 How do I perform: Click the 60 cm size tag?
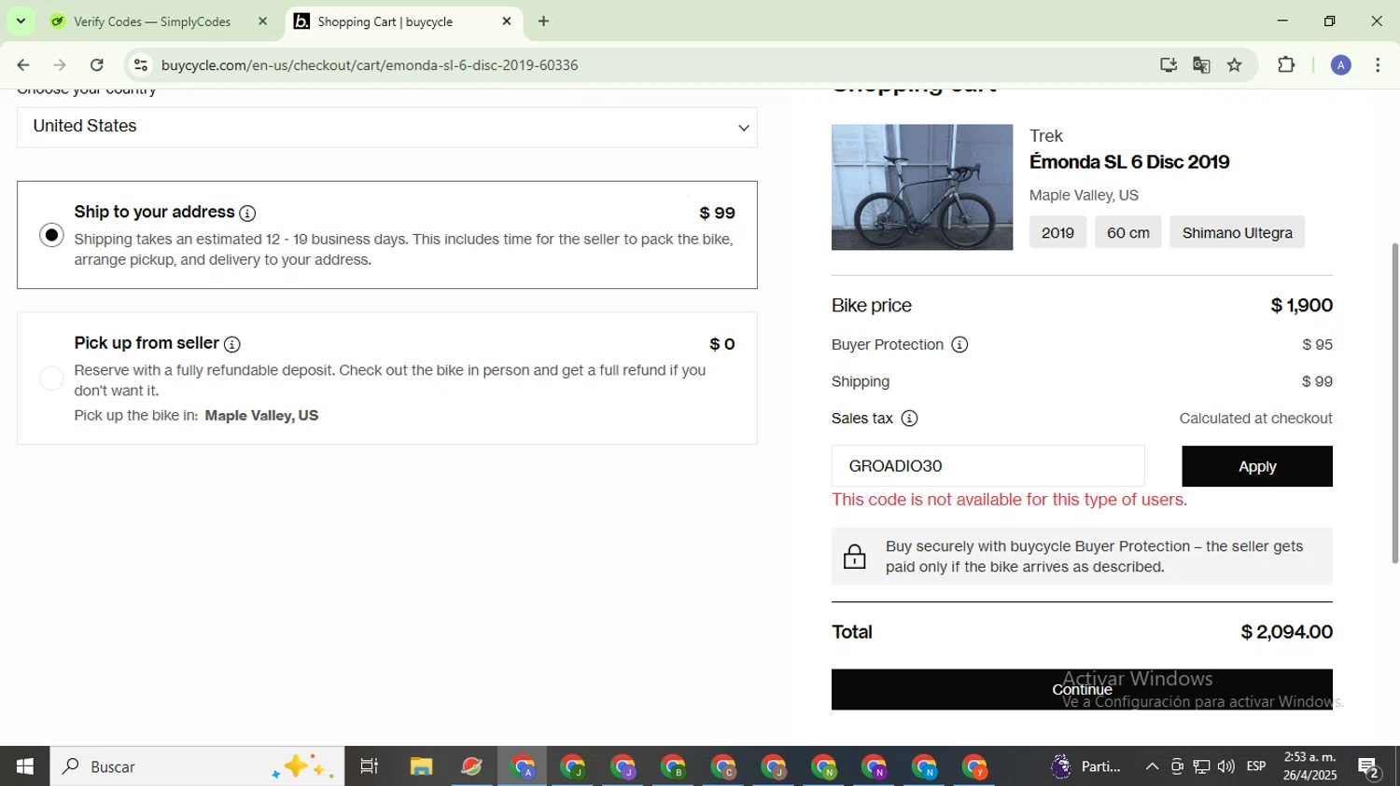click(1128, 233)
